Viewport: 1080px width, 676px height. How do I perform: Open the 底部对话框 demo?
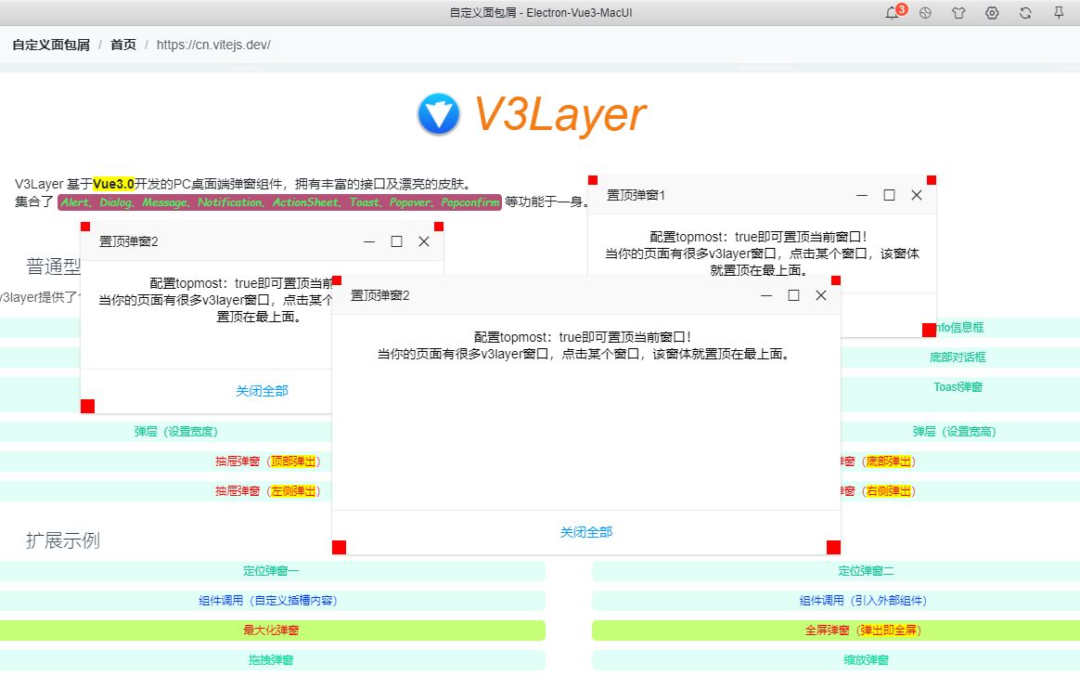click(958, 357)
